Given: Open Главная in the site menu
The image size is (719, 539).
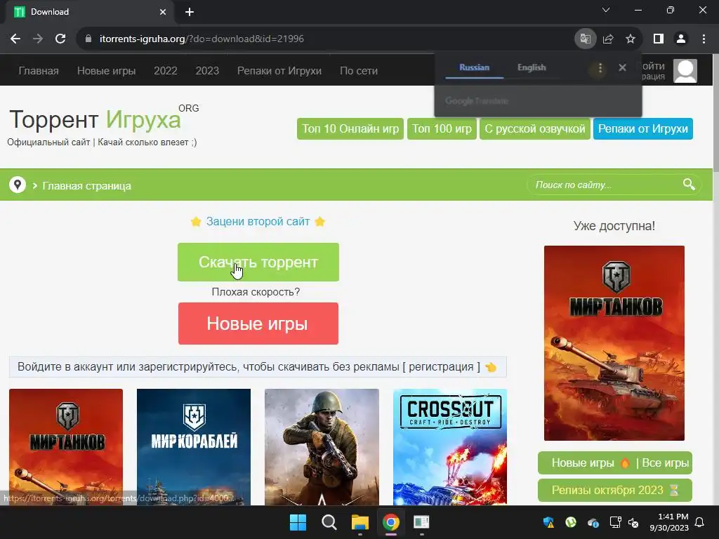Looking at the screenshot, I should click(x=39, y=71).
